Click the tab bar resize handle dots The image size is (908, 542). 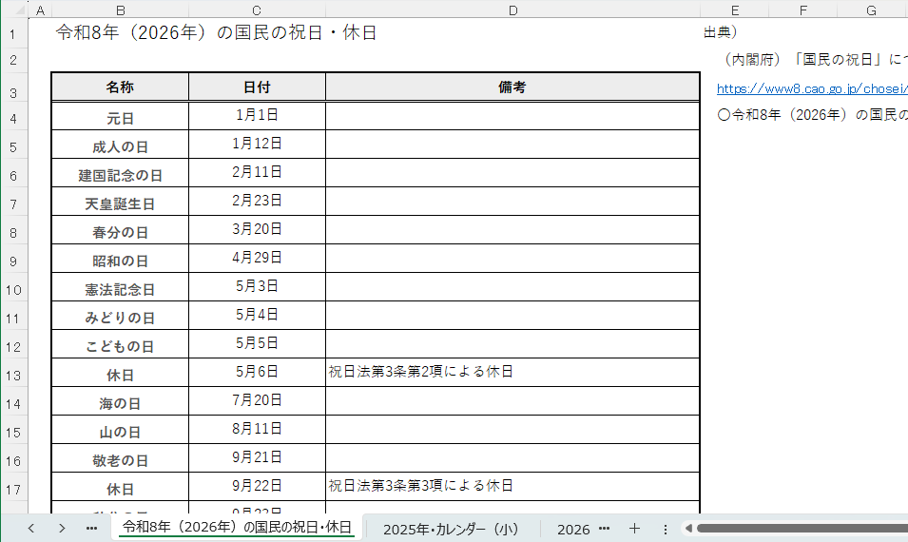point(666,529)
